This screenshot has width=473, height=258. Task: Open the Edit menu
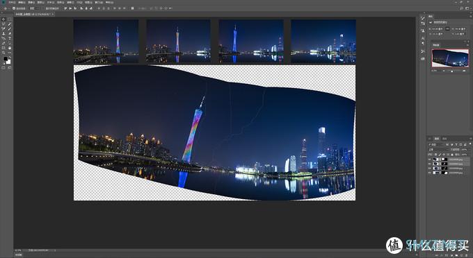click(x=22, y=2)
